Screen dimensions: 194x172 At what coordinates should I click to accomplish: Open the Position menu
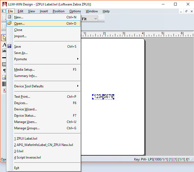coord(58,11)
